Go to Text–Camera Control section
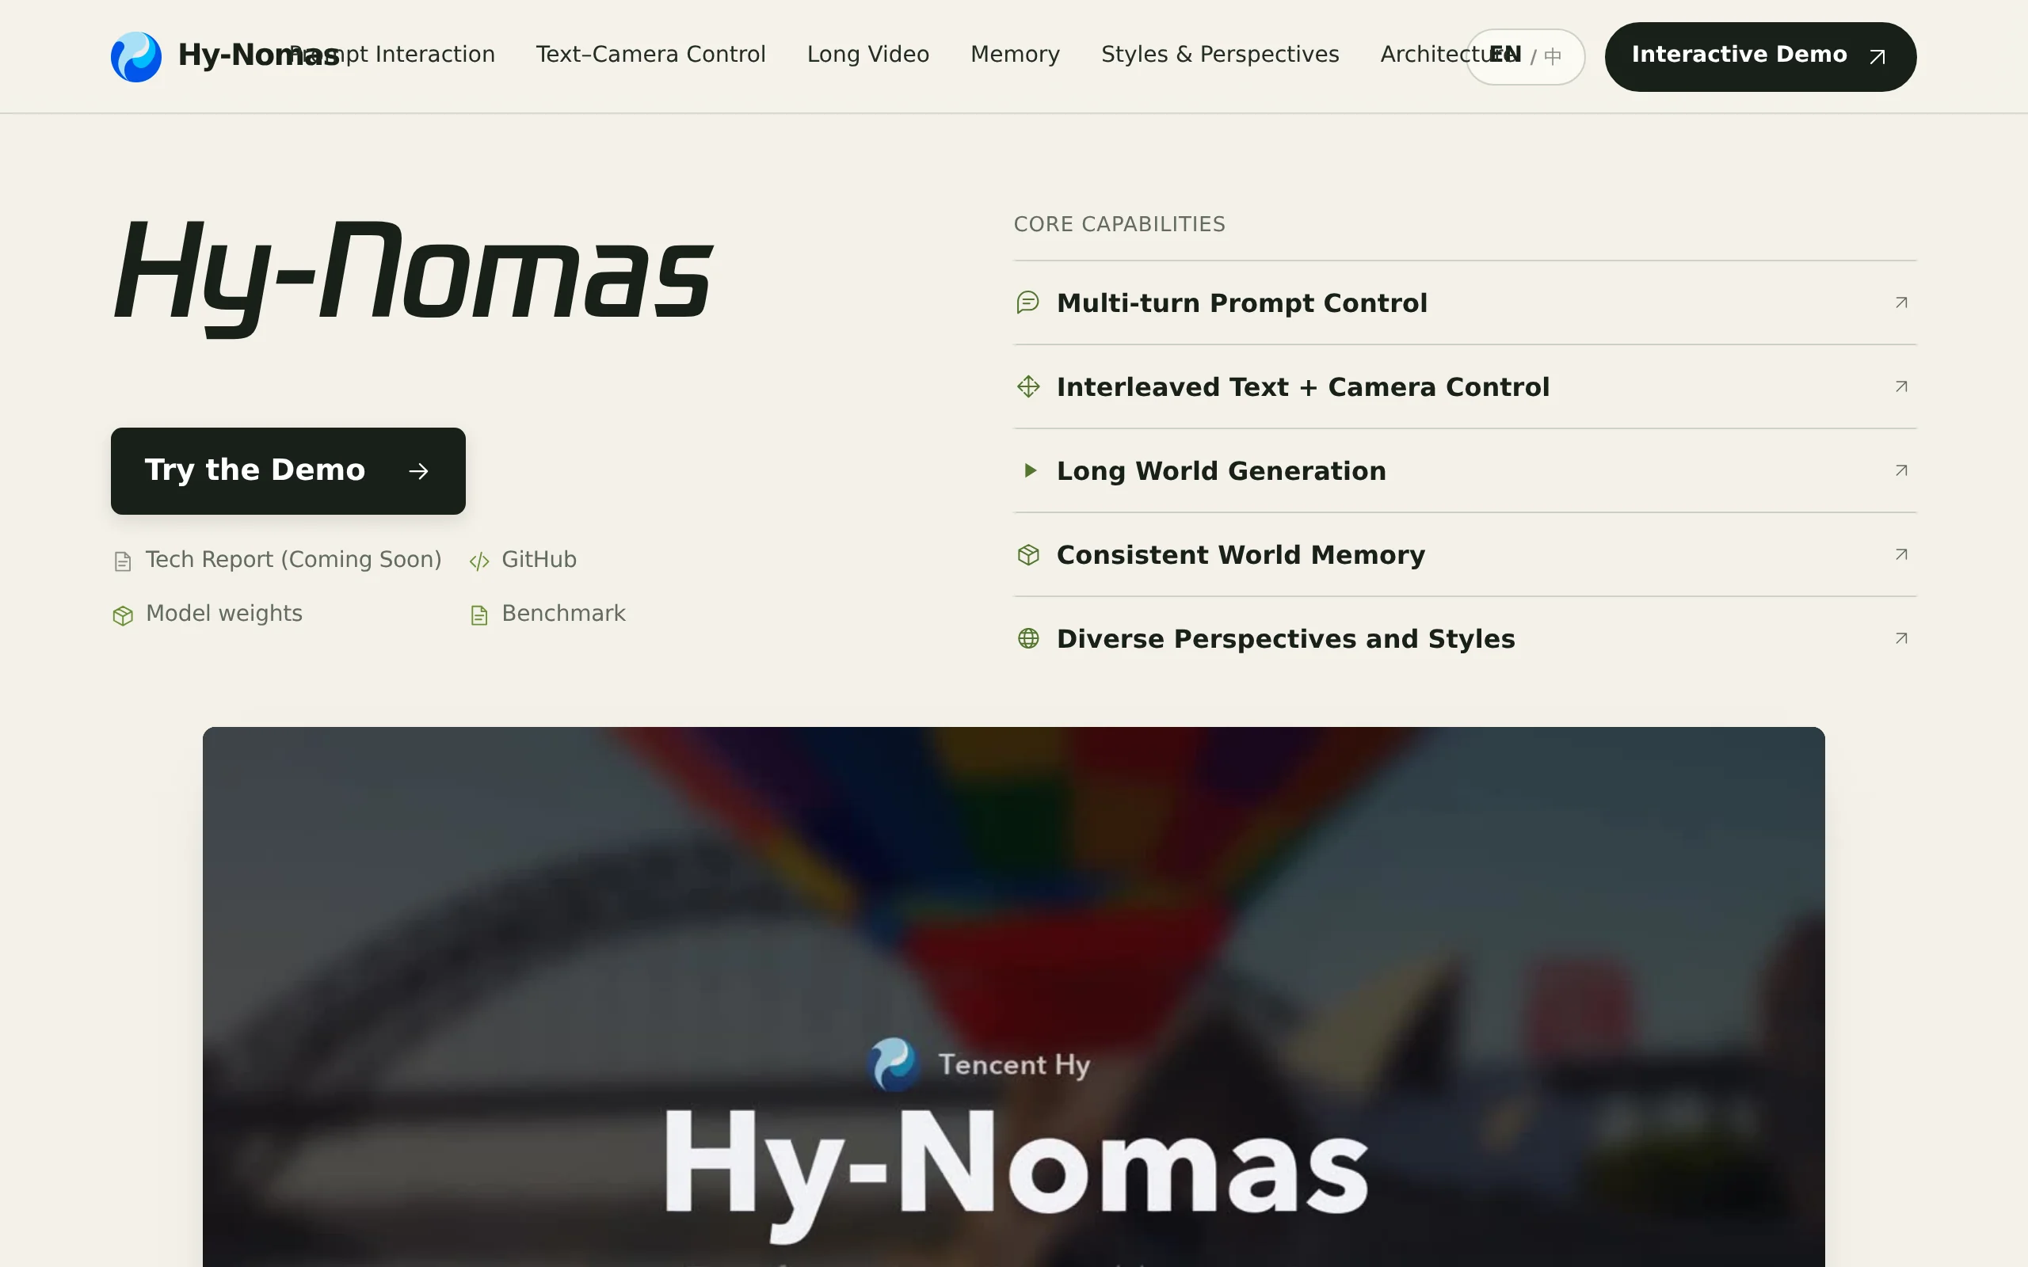The width and height of the screenshot is (2028, 1267). tap(650, 55)
